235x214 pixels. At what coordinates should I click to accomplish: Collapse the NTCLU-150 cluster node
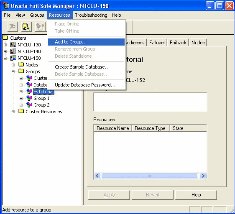pyautogui.click(x=5, y=58)
